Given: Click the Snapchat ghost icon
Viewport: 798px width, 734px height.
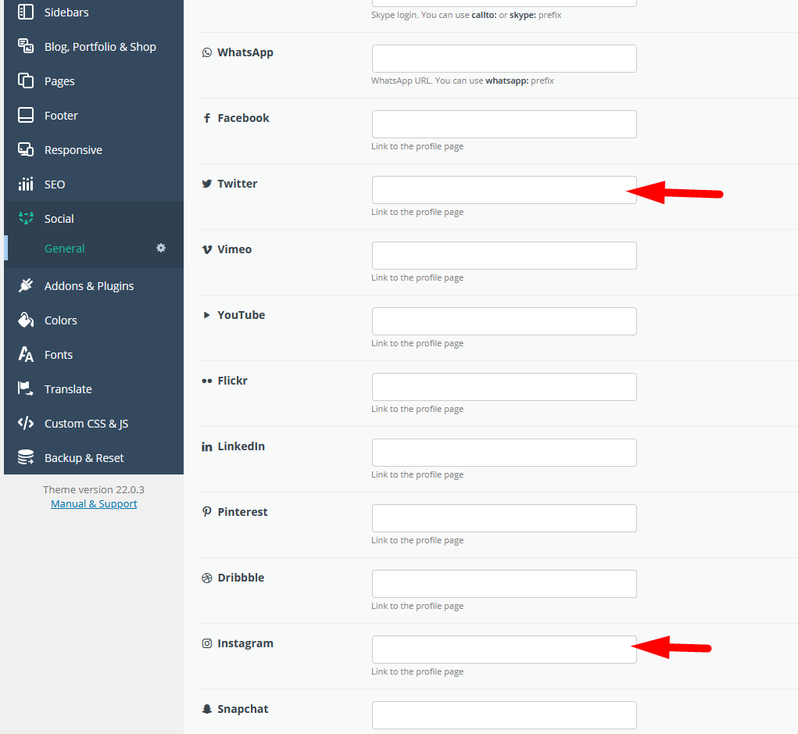Looking at the screenshot, I should [206, 709].
